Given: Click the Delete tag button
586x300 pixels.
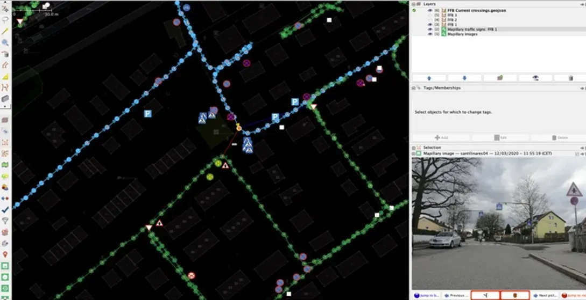Looking at the screenshot, I should (x=559, y=138).
